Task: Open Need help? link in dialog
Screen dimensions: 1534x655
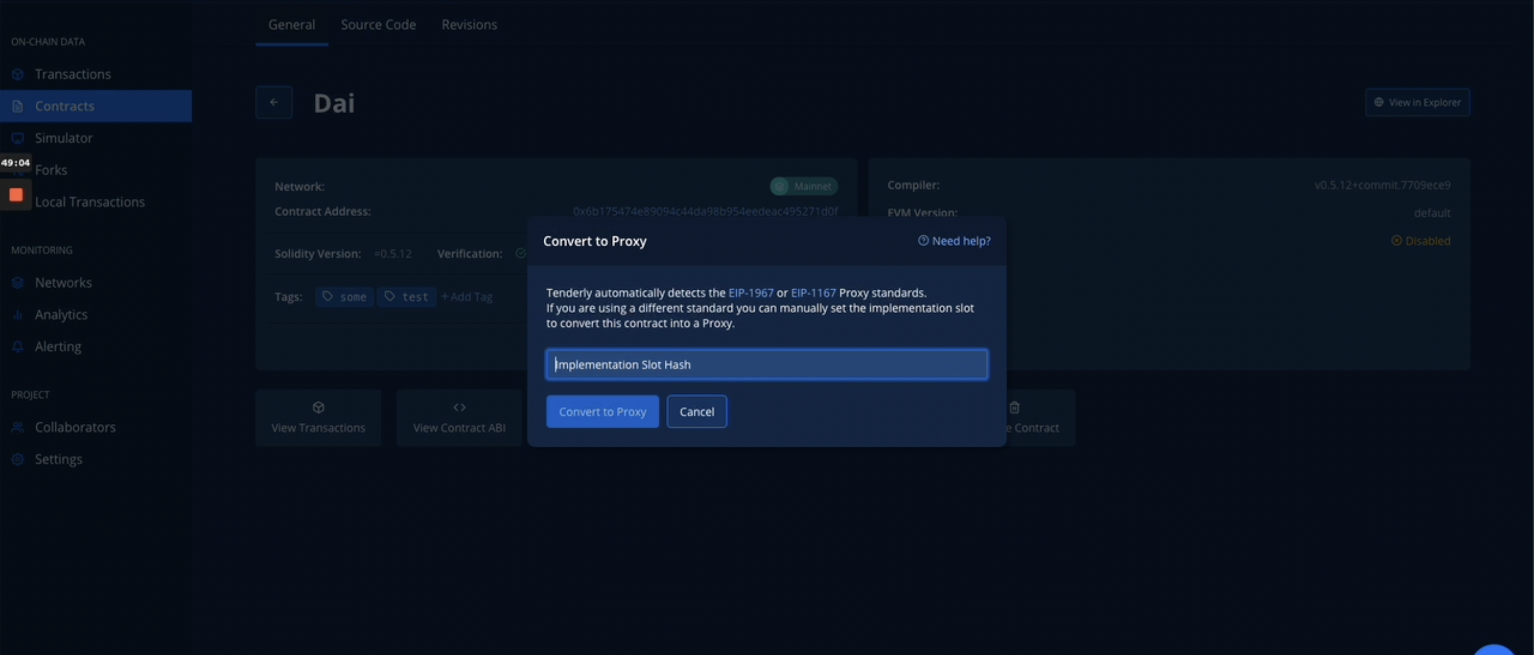Action: click(x=954, y=241)
